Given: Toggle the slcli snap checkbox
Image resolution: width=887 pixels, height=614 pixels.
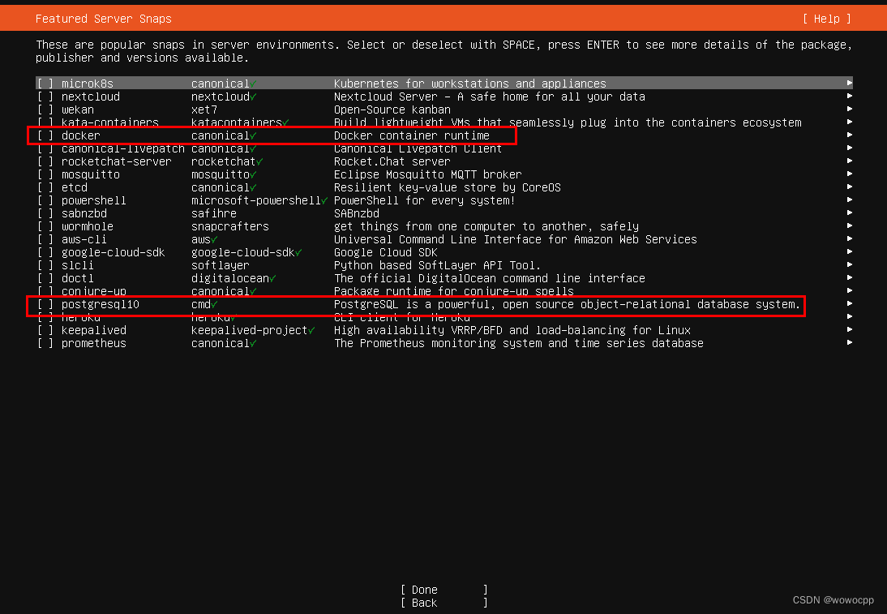Looking at the screenshot, I should 45,266.
